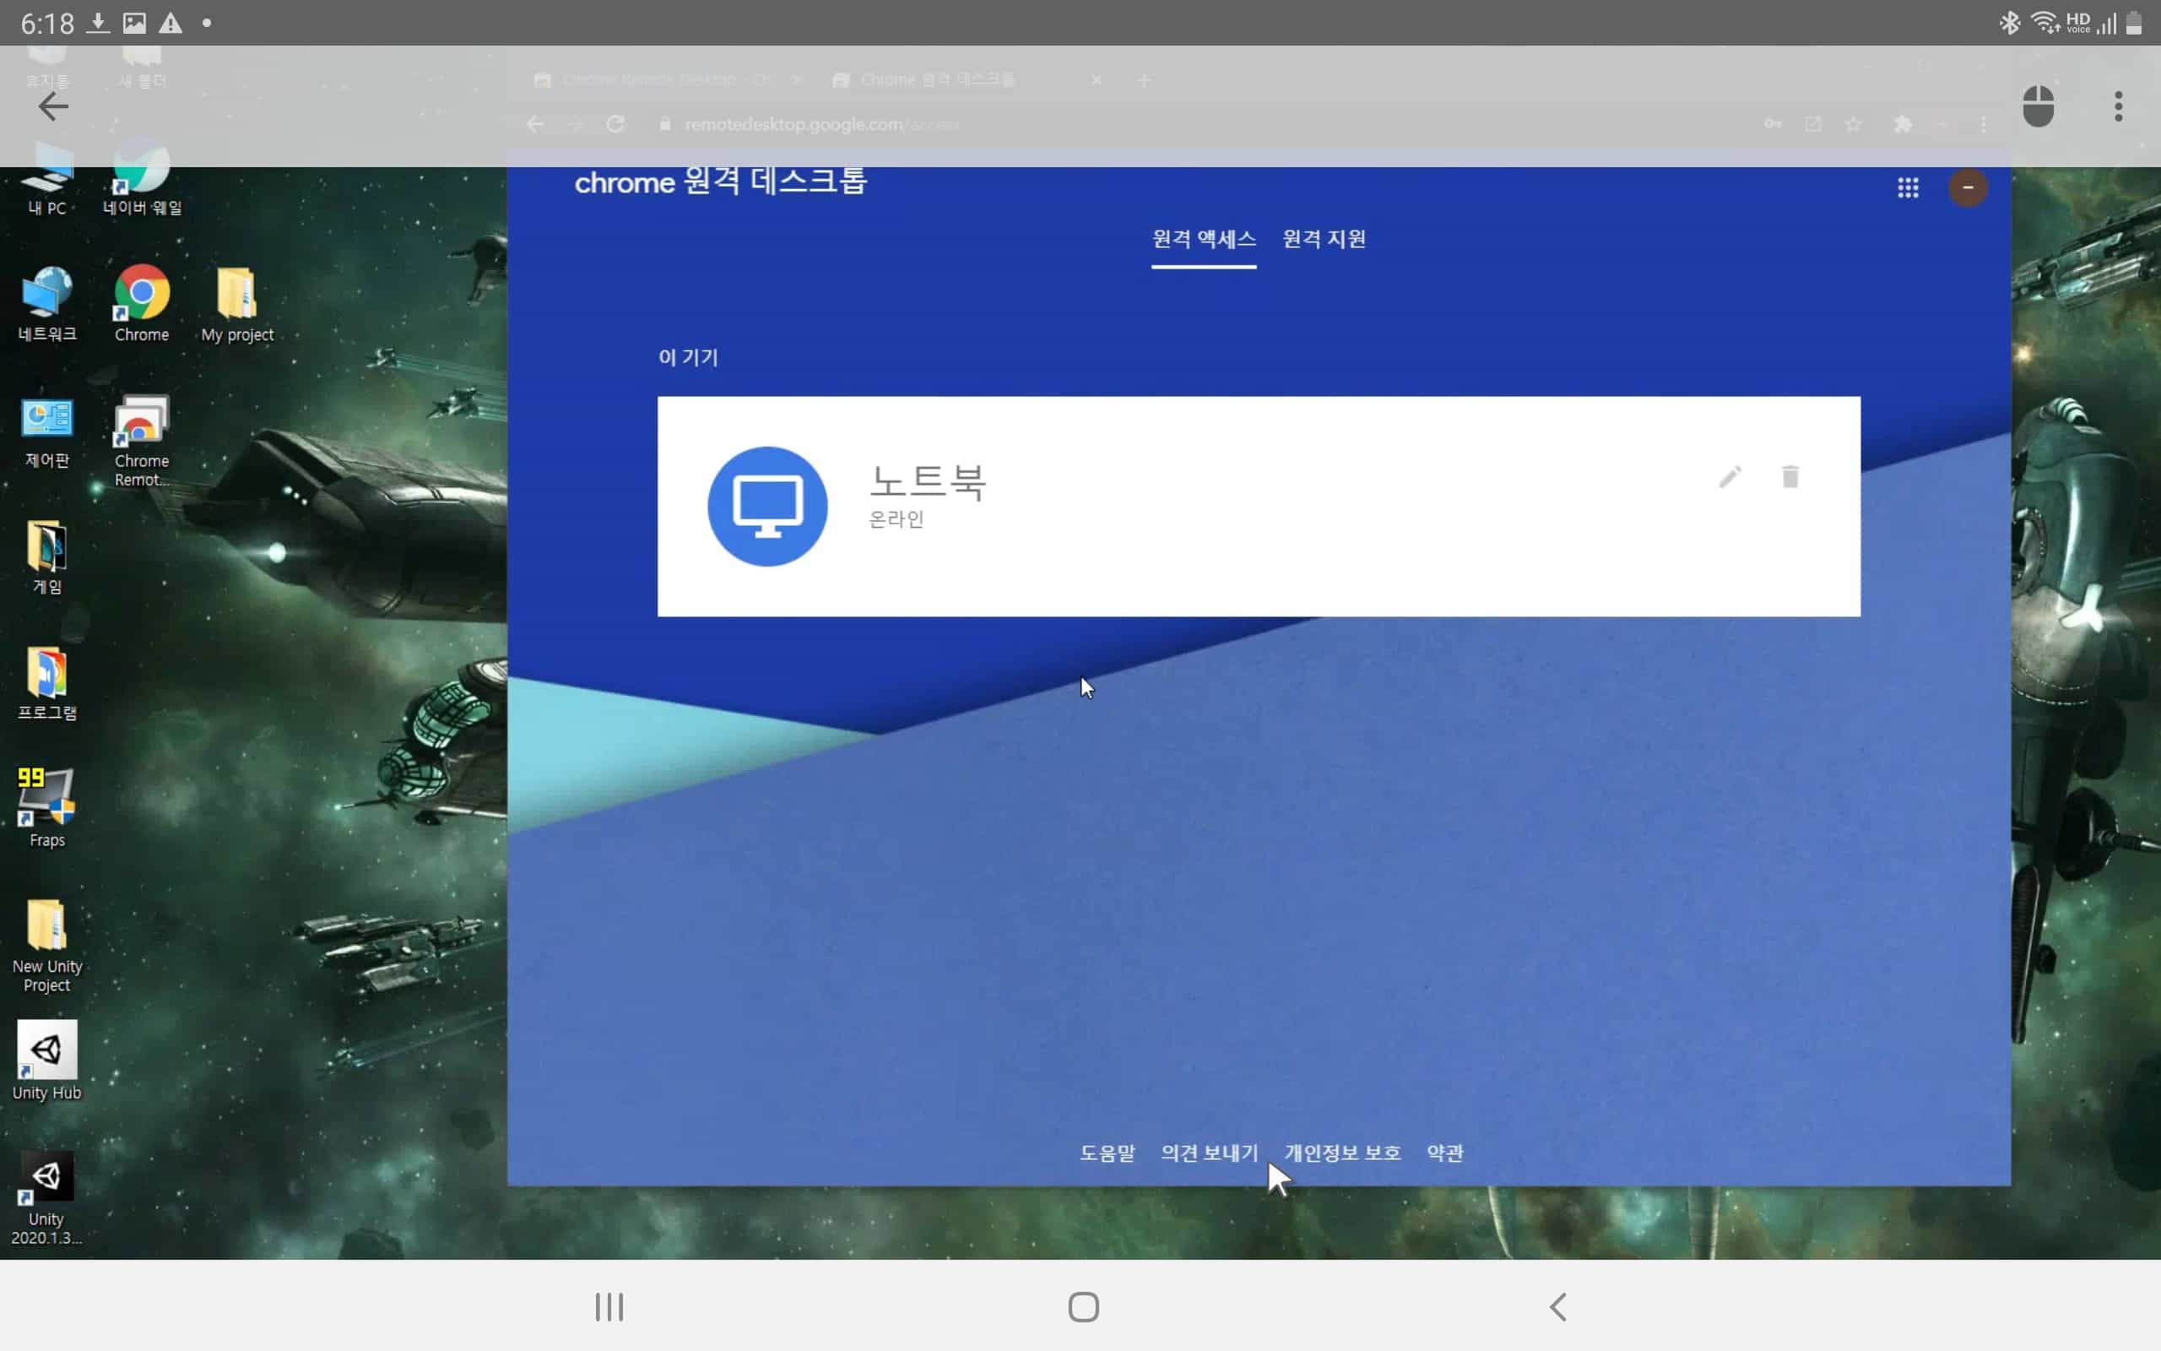
Task: Click the 의견 보내기 link
Action: pyautogui.click(x=1209, y=1153)
